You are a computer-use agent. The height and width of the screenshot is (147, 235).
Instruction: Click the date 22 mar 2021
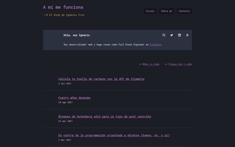point(65,121)
